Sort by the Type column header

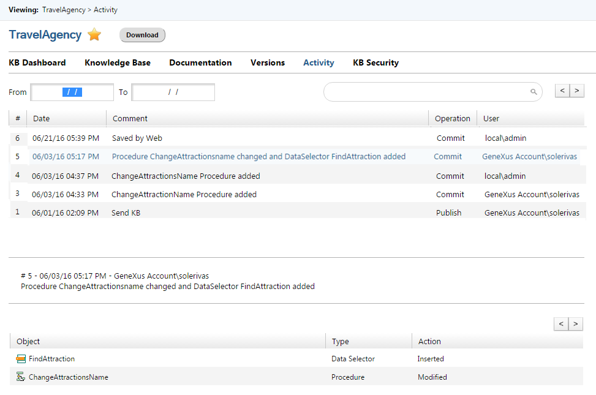[x=369, y=341]
